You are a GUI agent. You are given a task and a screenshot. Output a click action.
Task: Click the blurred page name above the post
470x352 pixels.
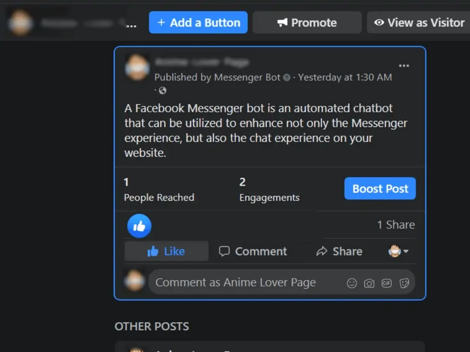(202, 62)
